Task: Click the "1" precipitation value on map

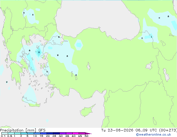Action: [151, 37]
